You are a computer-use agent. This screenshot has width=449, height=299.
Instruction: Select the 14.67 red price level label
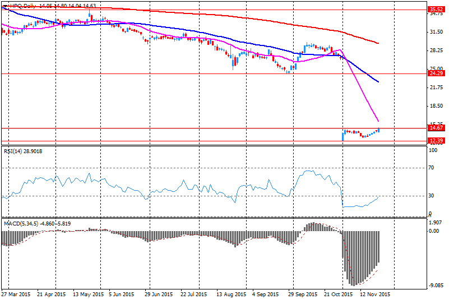(x=436, y=128)
